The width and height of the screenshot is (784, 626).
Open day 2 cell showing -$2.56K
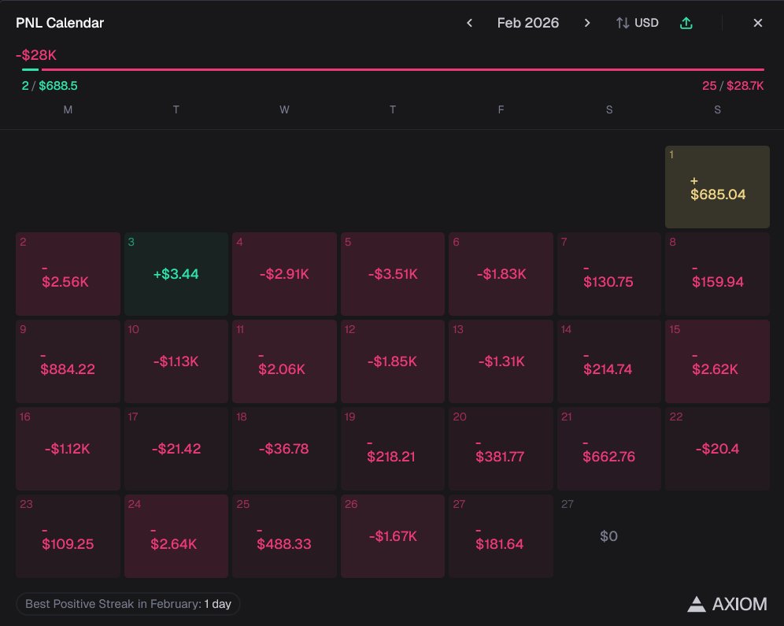pos(68,274)
